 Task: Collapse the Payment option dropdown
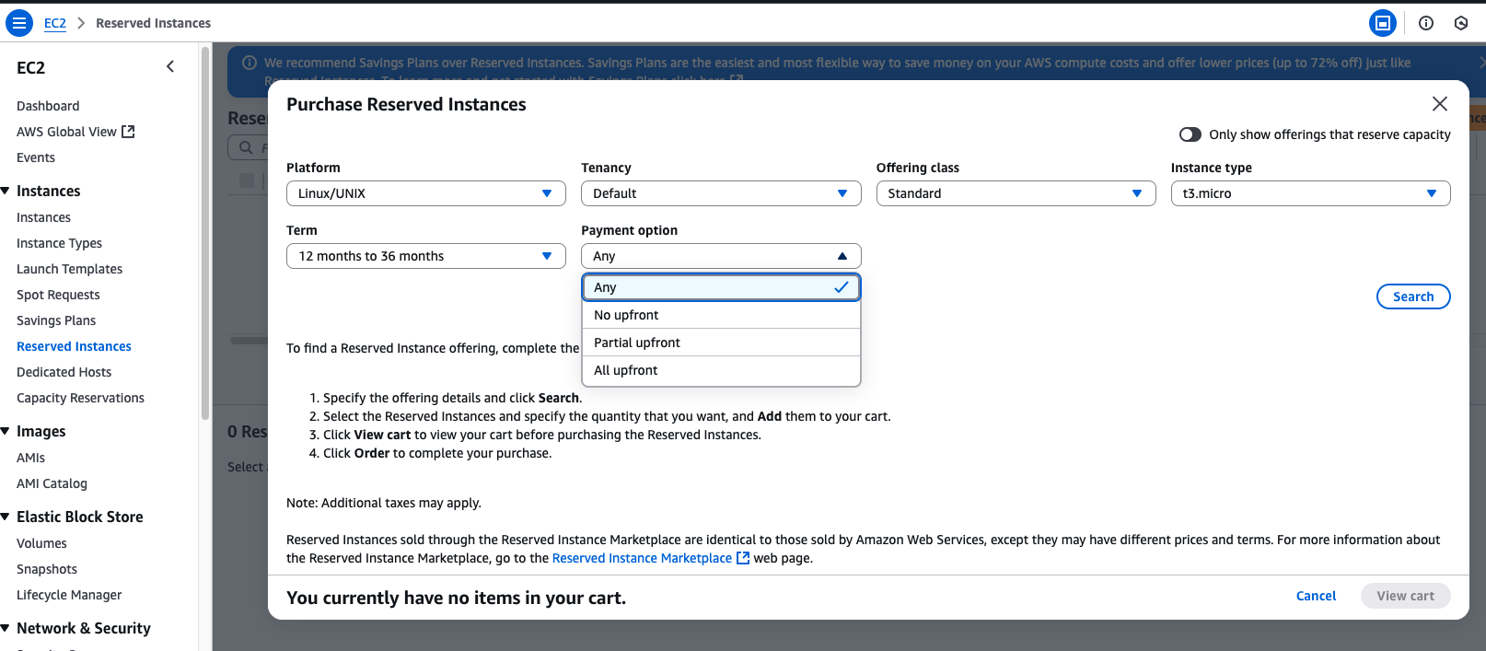coord(721,256)
